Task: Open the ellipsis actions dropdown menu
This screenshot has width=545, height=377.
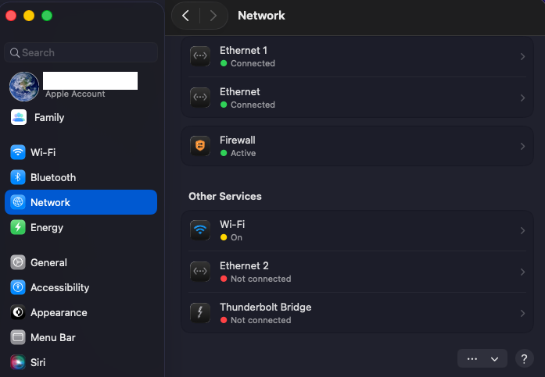Action: click(482, 358)
